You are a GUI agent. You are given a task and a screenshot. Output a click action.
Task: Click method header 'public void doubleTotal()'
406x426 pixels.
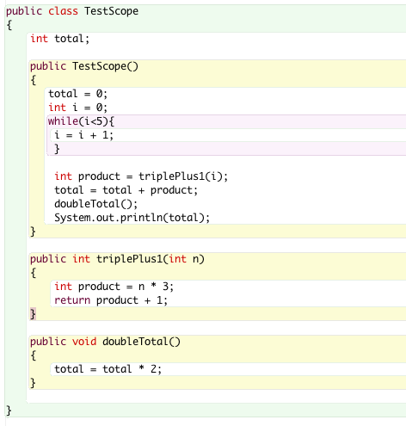[x=105, y=342]
